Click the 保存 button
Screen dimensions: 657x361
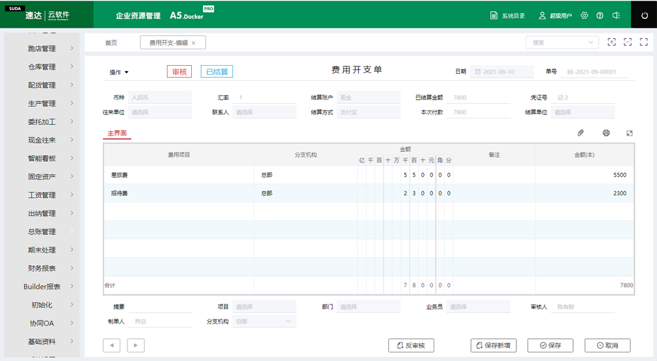point(550,345)
